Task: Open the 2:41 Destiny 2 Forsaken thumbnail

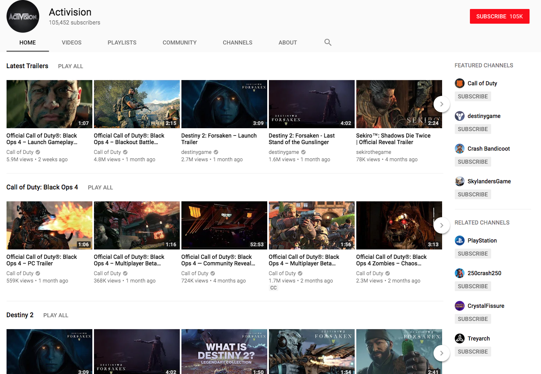Action: [399, 352]
